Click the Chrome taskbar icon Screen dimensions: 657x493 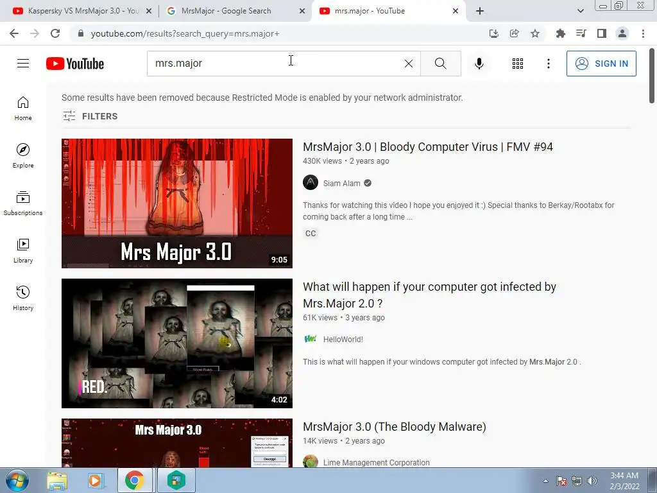coord(135,480)
